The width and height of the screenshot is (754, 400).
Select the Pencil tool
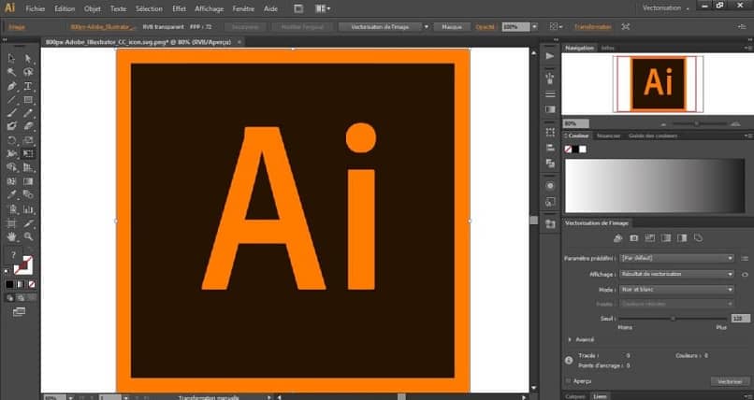point(28,113)
